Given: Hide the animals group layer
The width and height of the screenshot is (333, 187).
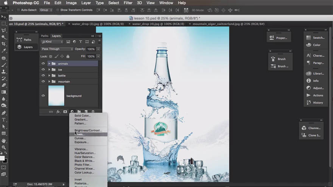Looking at the screenshot, I should click(43, 63).
